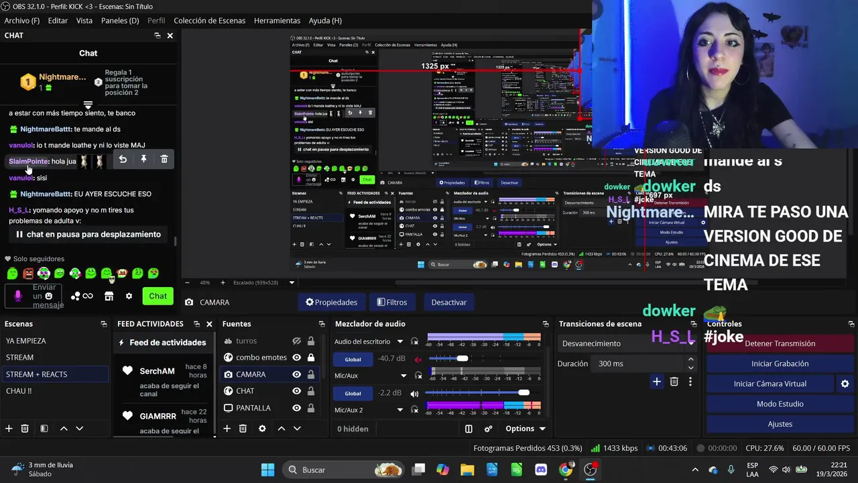
Task: Click Detener Transmisión button
Action: coord(780,343)
